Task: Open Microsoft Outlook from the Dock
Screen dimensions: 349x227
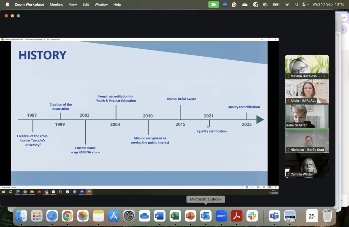Action: point(206,216)
